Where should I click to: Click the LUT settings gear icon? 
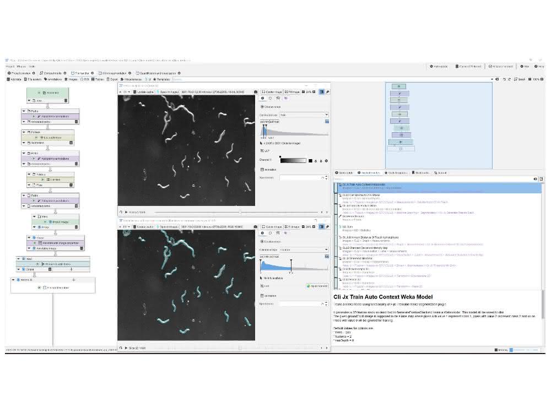[326, 161]
